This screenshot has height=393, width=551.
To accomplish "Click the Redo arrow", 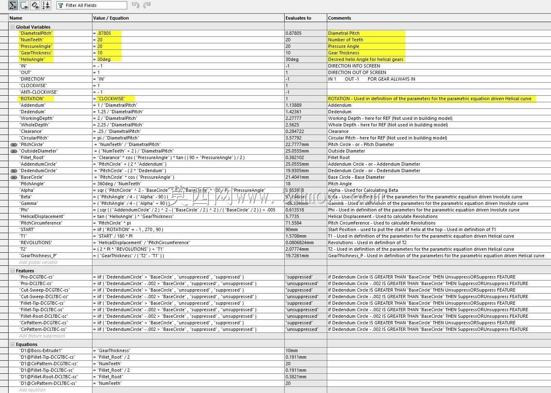I will click(x=147, y=5).
